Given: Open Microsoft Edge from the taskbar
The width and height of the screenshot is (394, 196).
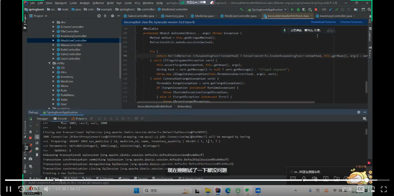Looking at the screenshot, I should click(228, 190).
